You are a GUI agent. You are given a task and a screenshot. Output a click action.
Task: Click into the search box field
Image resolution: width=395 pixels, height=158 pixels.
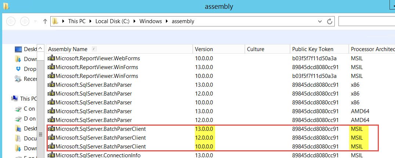[x=366, y=21]
